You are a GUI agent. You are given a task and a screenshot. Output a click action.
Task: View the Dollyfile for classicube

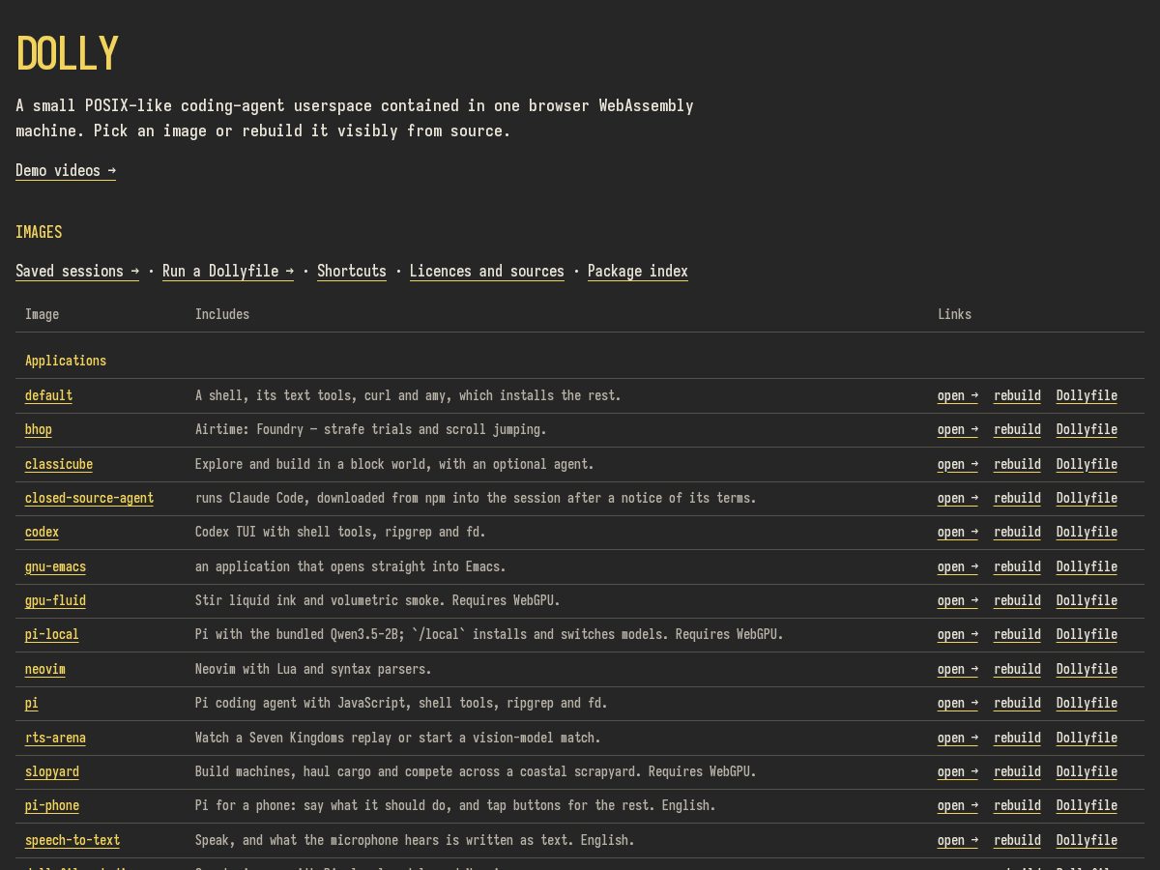coord(1087,464)
